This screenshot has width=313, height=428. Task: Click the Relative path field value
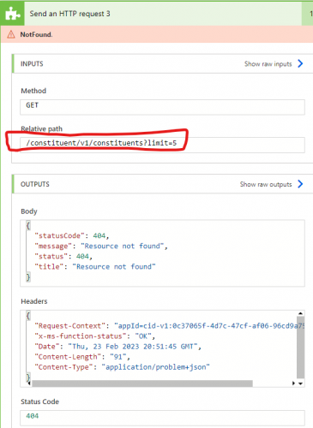click(x=162, y=145)
